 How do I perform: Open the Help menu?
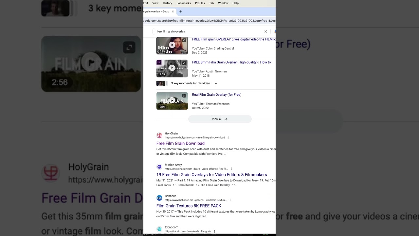(x=236, y=3)
